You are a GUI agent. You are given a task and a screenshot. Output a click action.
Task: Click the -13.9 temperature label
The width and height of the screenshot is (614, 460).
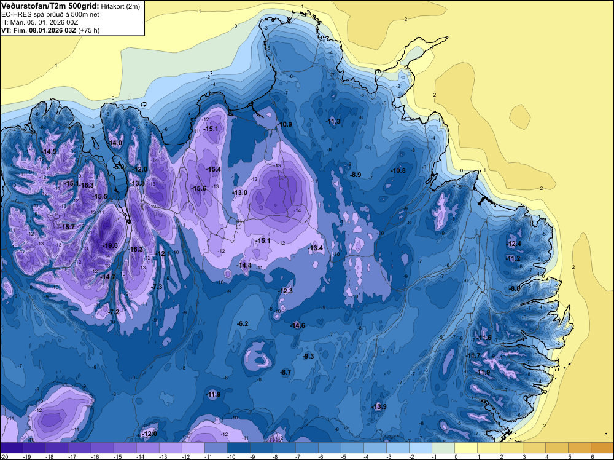pyautogui.click(x=379, y=406)
